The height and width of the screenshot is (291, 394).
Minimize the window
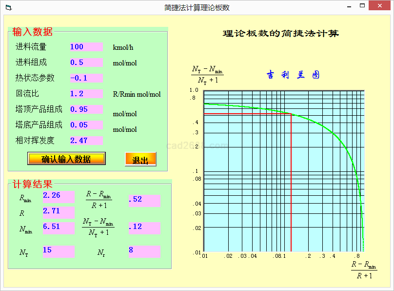(x=349, y=7)
